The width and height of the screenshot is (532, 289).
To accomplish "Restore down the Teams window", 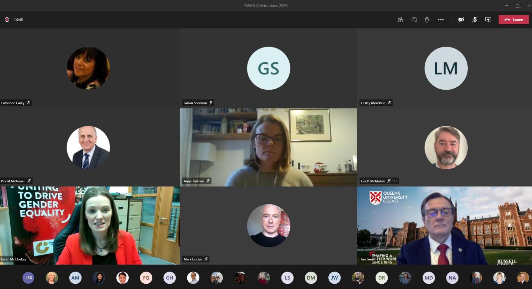I will tap(518, 6).
